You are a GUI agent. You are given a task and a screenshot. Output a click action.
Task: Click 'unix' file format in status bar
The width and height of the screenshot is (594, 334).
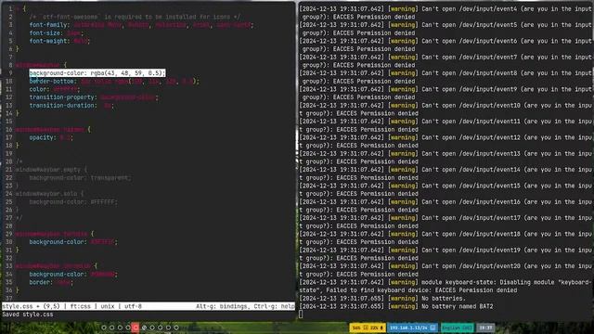[108, 306]
